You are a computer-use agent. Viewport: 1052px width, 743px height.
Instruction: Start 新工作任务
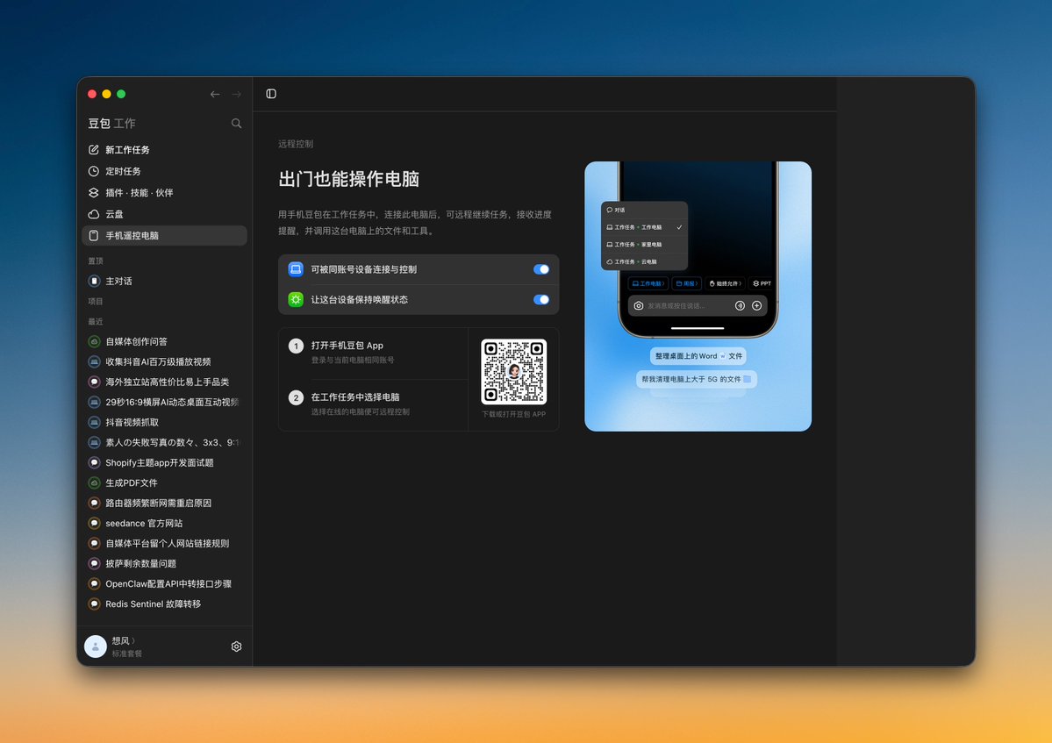pos(164,149)
